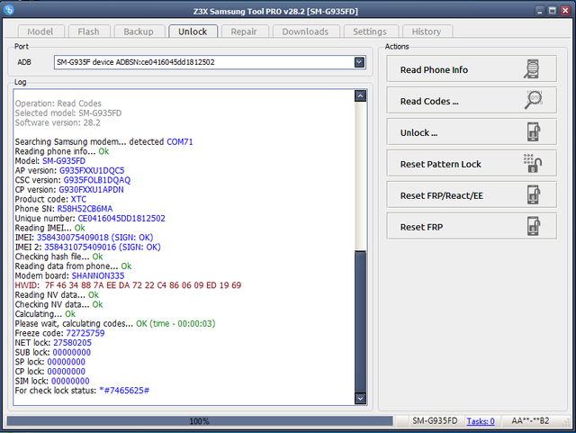The width and height of the screenshot is (576, 433).
Task: Click the log vertical scrollbar thumb
Action: [360, 321]
